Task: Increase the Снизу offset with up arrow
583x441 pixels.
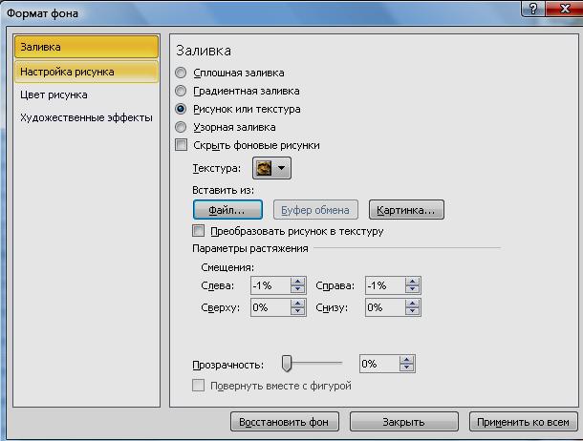Action: coord(412,304)
